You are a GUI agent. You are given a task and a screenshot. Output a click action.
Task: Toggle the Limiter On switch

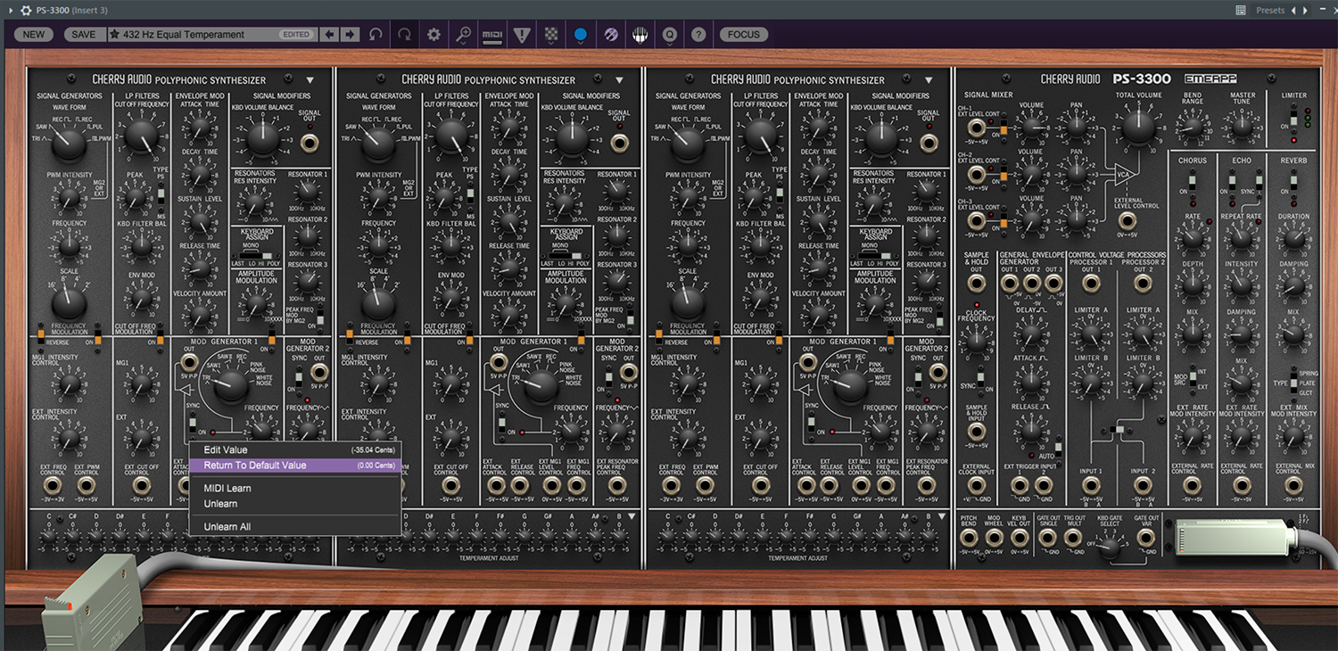[x=1293, y=119]
